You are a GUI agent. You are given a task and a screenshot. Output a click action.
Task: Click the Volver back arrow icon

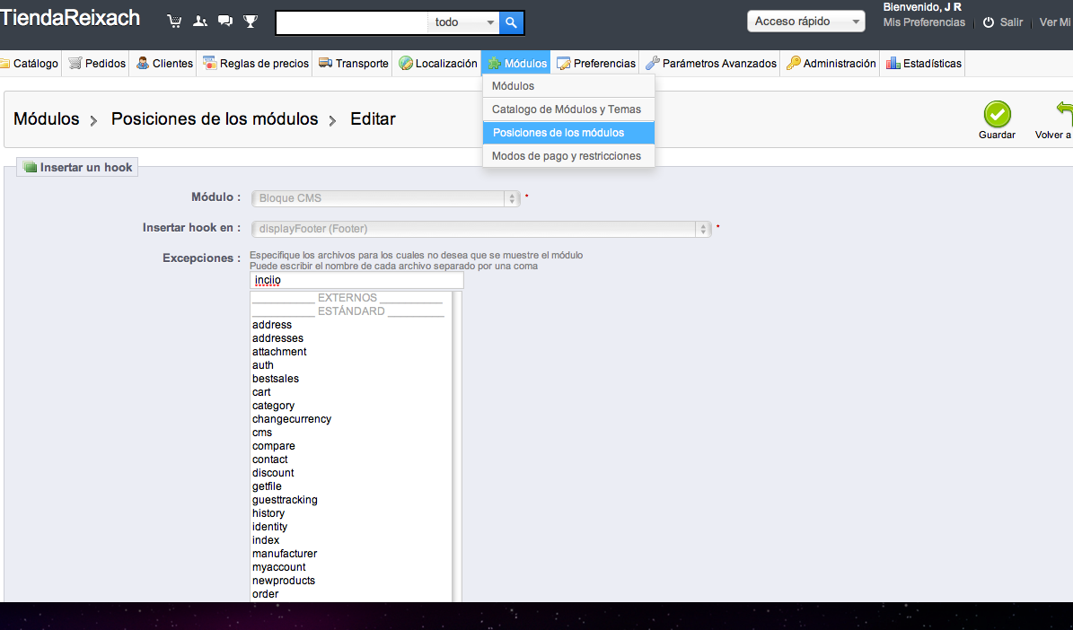tap(1064, 114)
